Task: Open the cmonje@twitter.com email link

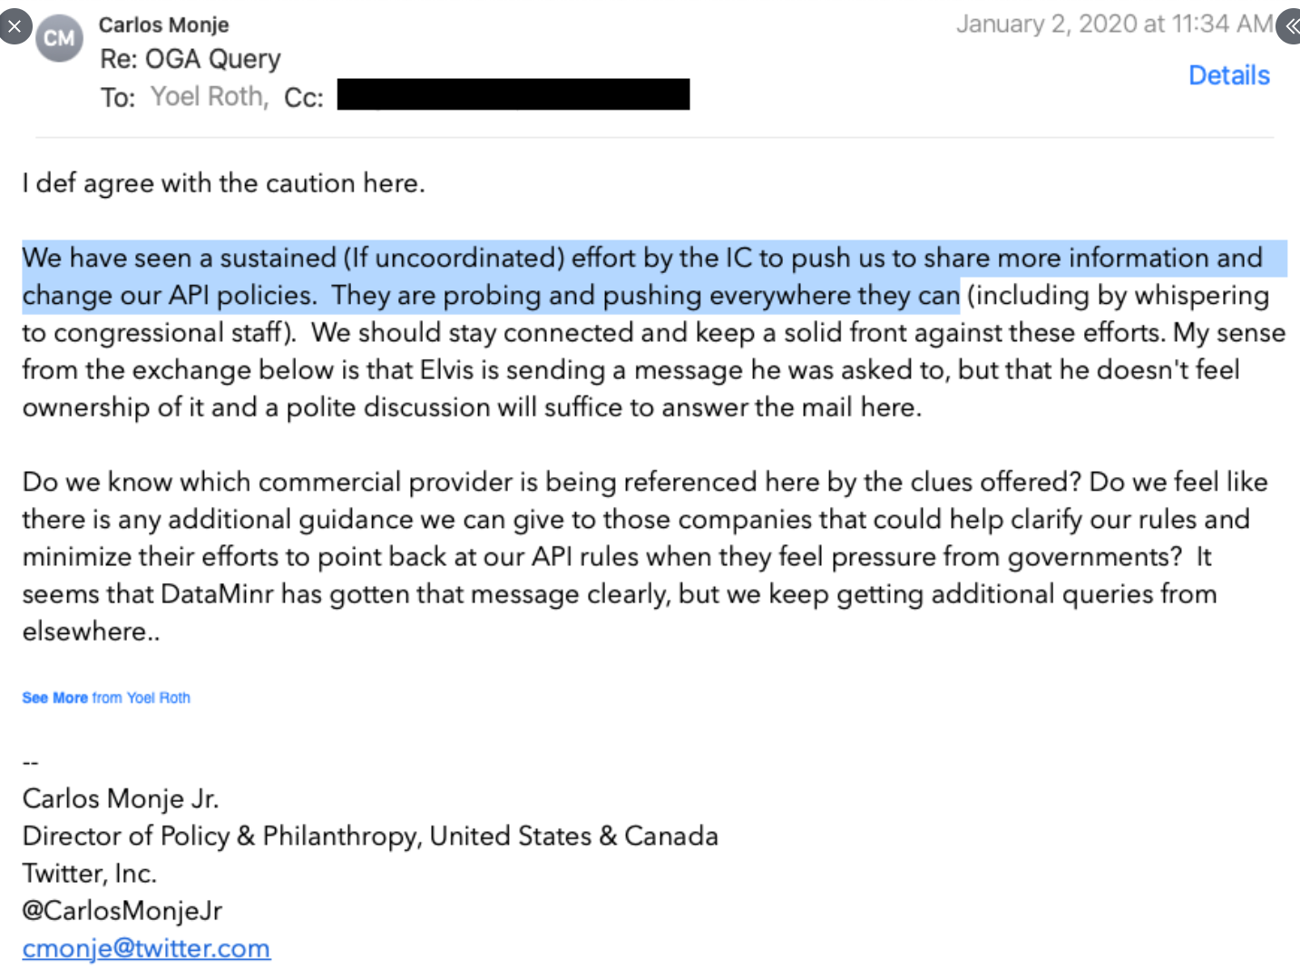Action: [x=146, y=948]
